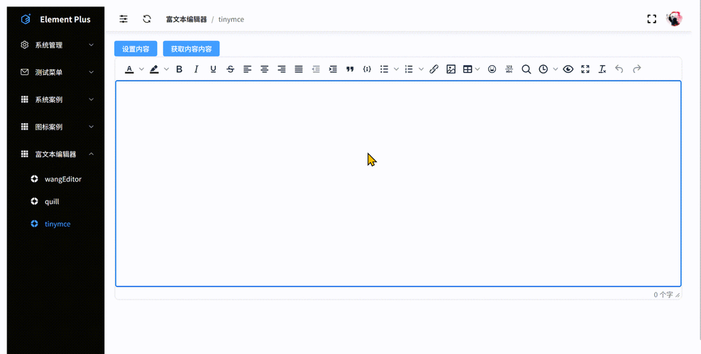Insert a code sample with braces icon
Screen dimensions: 701x354
pyautogui.click(x=367, y=69)
